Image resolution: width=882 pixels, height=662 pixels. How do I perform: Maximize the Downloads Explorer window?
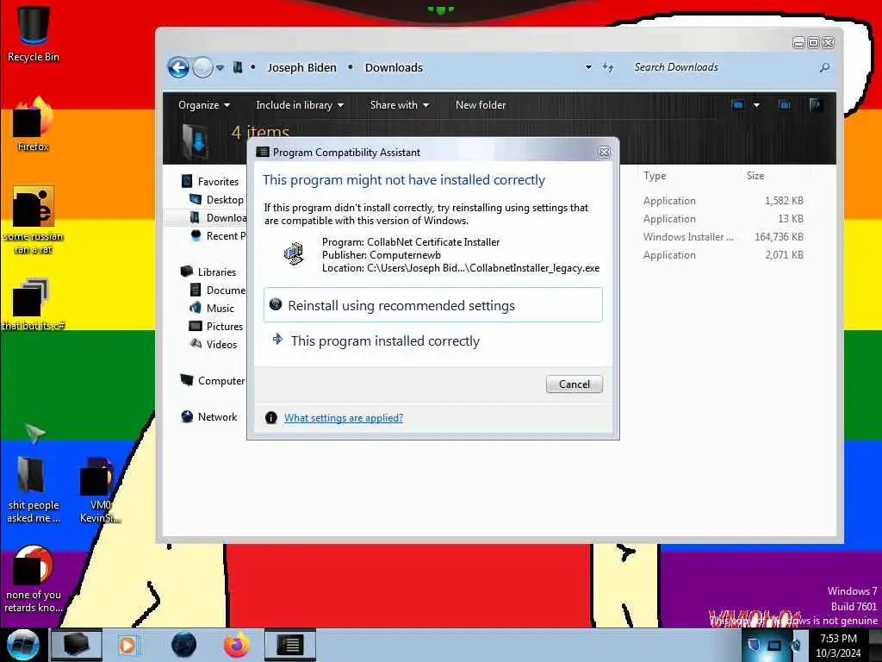pos(813,42)
